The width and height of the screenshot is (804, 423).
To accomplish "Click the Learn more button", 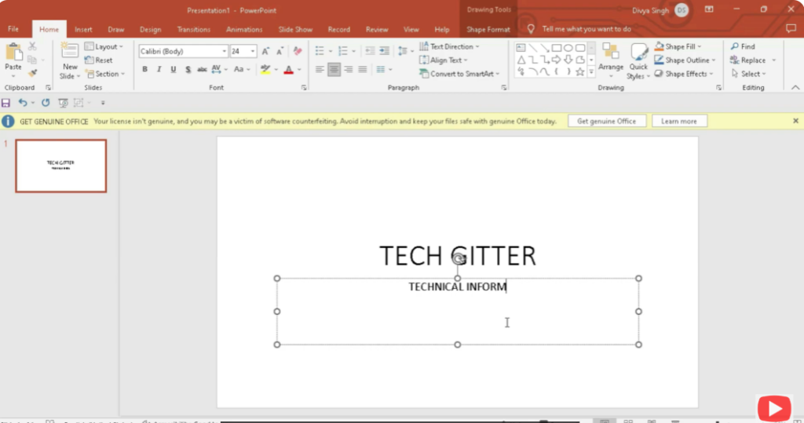I will (678, 122).
